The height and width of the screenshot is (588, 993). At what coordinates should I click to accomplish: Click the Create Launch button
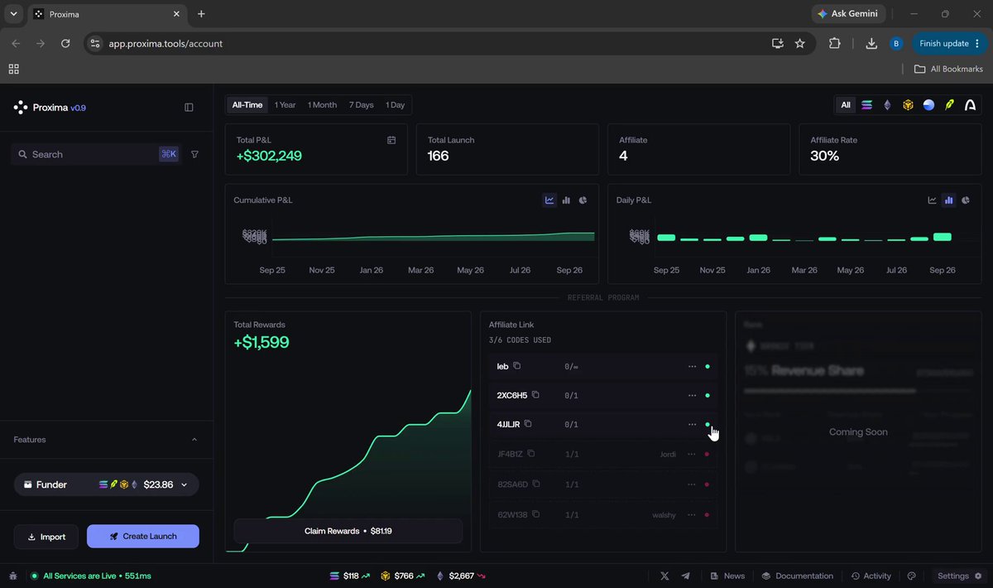coord(143,536)
